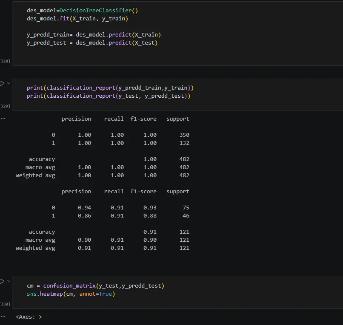Place cursor on des_model.fit line

[x=77, y=19]
